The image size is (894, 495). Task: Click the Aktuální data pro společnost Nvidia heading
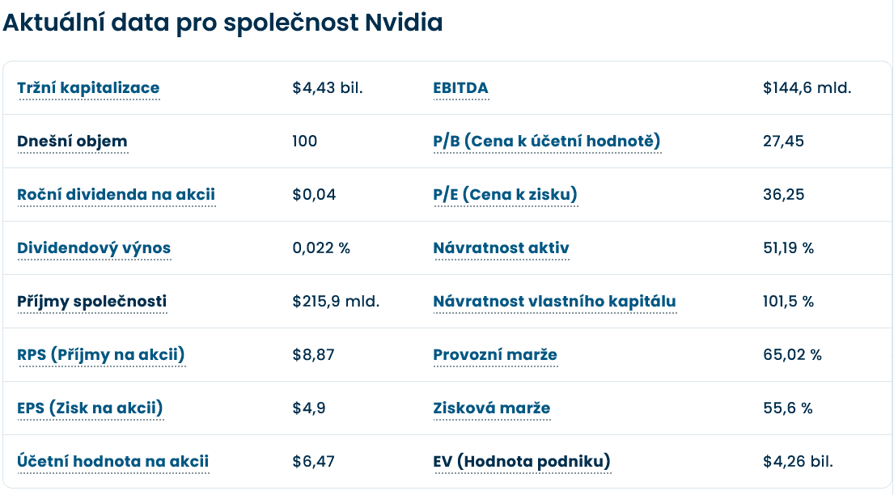223,23
